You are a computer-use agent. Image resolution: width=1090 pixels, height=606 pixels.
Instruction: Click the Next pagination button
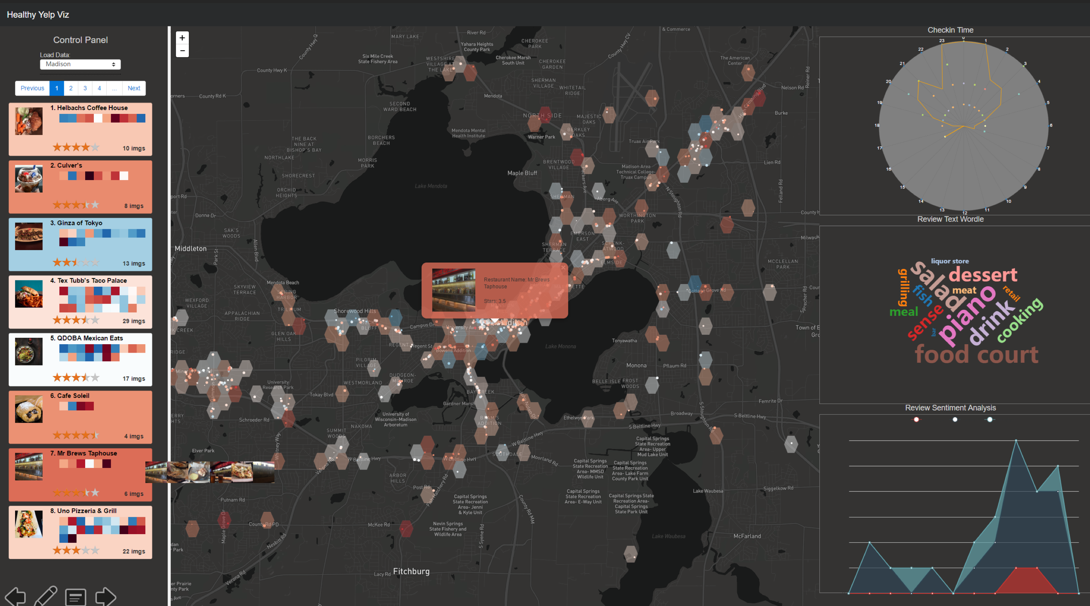point(134,89)
